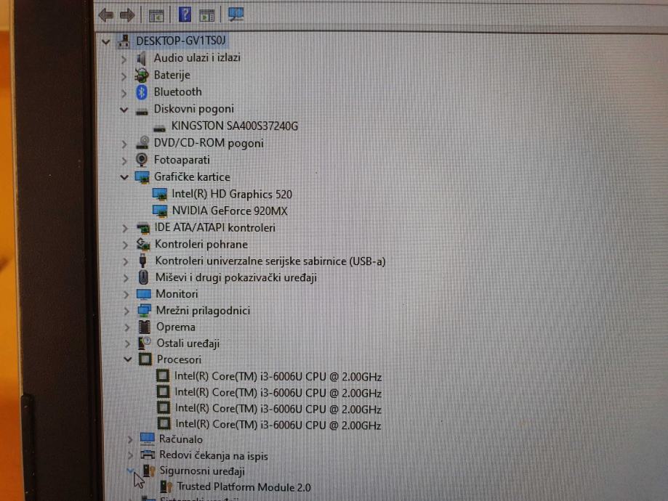The width and height of the screenshot is (668, 501).
Task: Select the 'Miševi i drugi pokazivački uređaji' label
Action: 236,277
